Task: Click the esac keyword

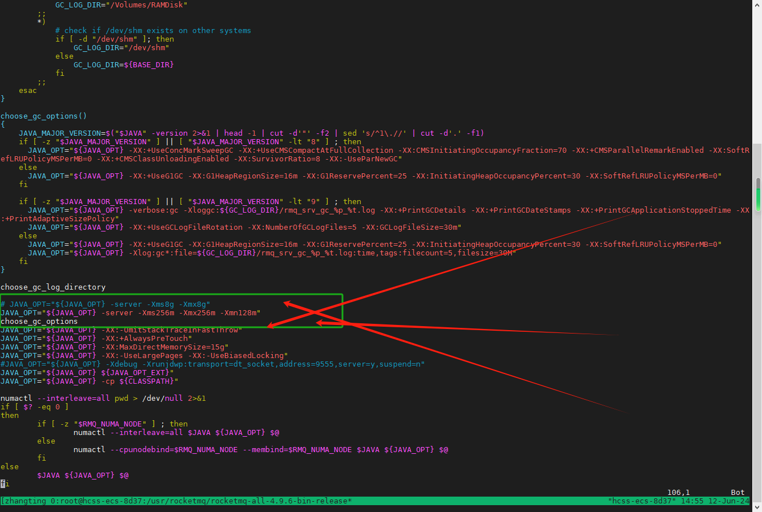Action: (x=27, y=90)
